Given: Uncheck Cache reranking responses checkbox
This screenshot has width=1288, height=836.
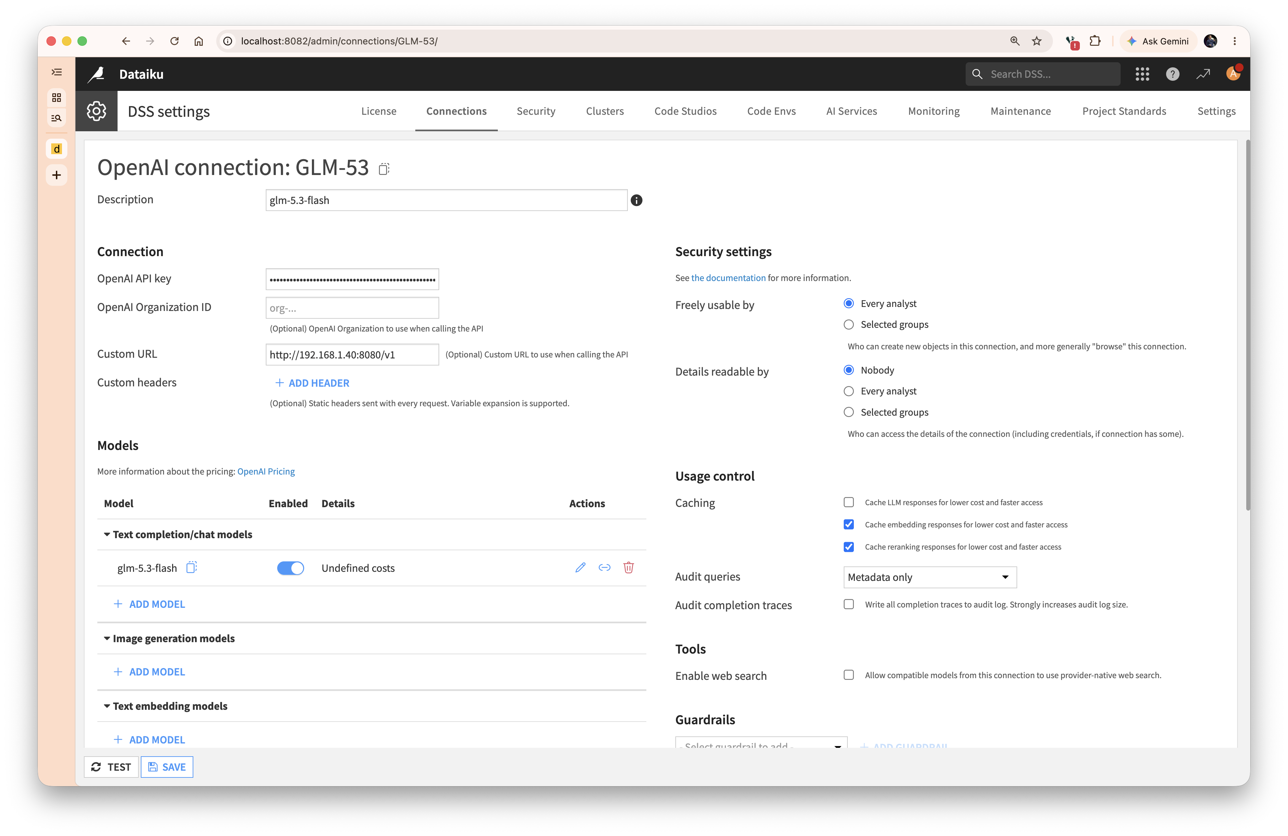Looking at the screenshot, I should pyautogui.click(x=848, y=547).
